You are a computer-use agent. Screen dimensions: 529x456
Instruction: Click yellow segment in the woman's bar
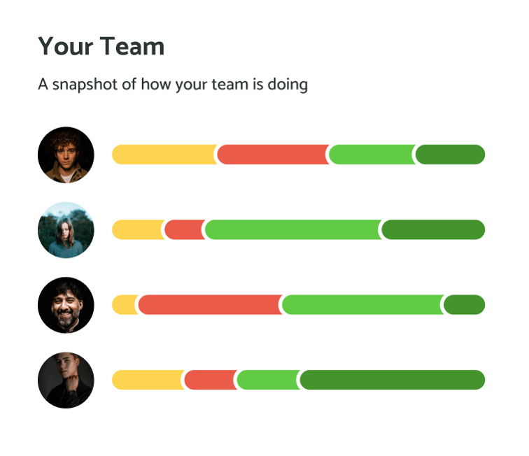pyautogui.click(x=138, y=229)
